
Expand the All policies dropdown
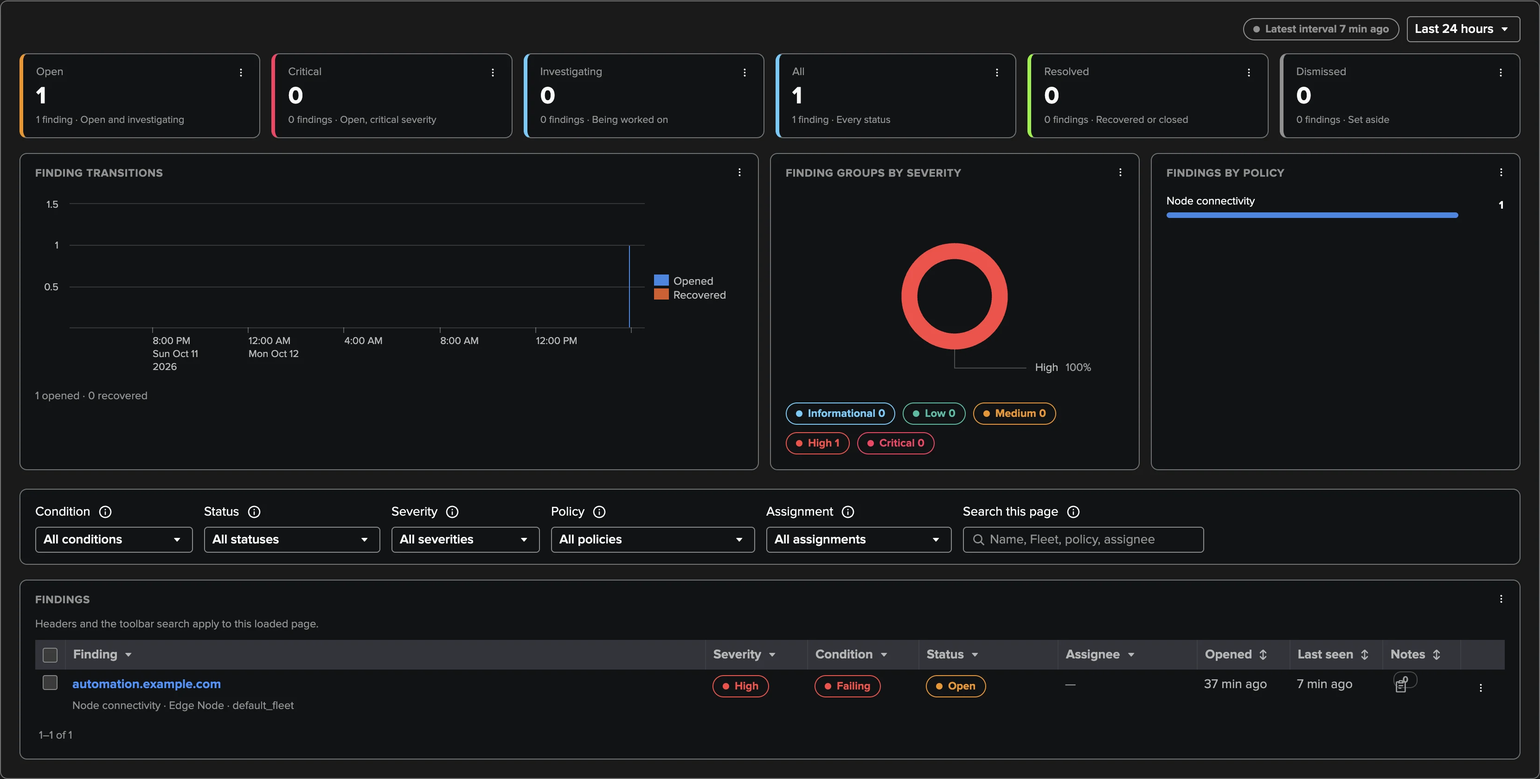pos(652,539)
